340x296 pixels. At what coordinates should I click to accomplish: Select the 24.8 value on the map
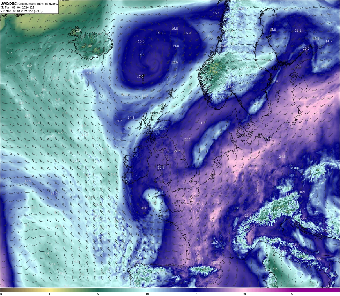coord(282,157)
